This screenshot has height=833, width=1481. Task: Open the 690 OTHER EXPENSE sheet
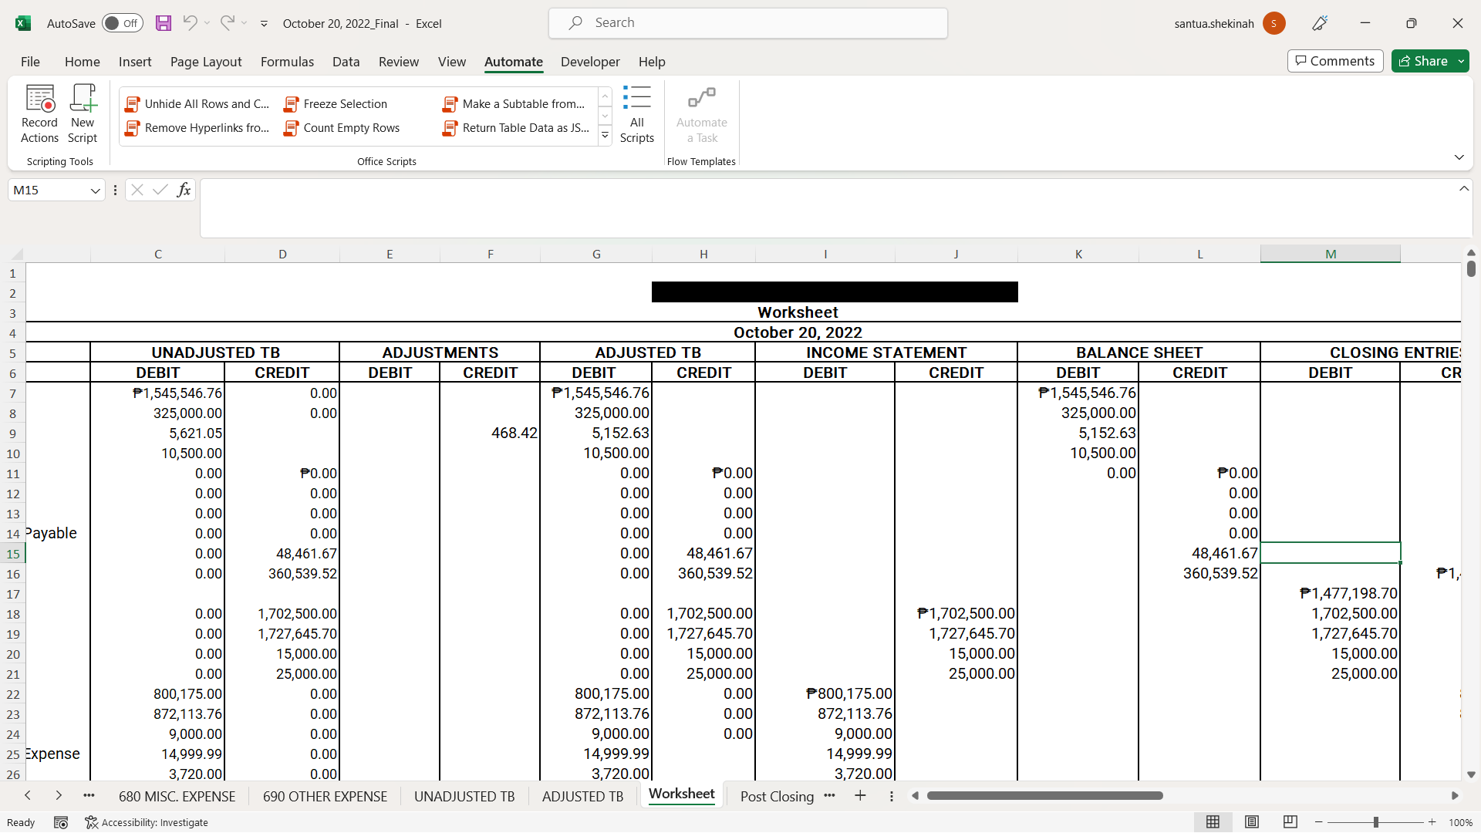click(x=325, y=796)
